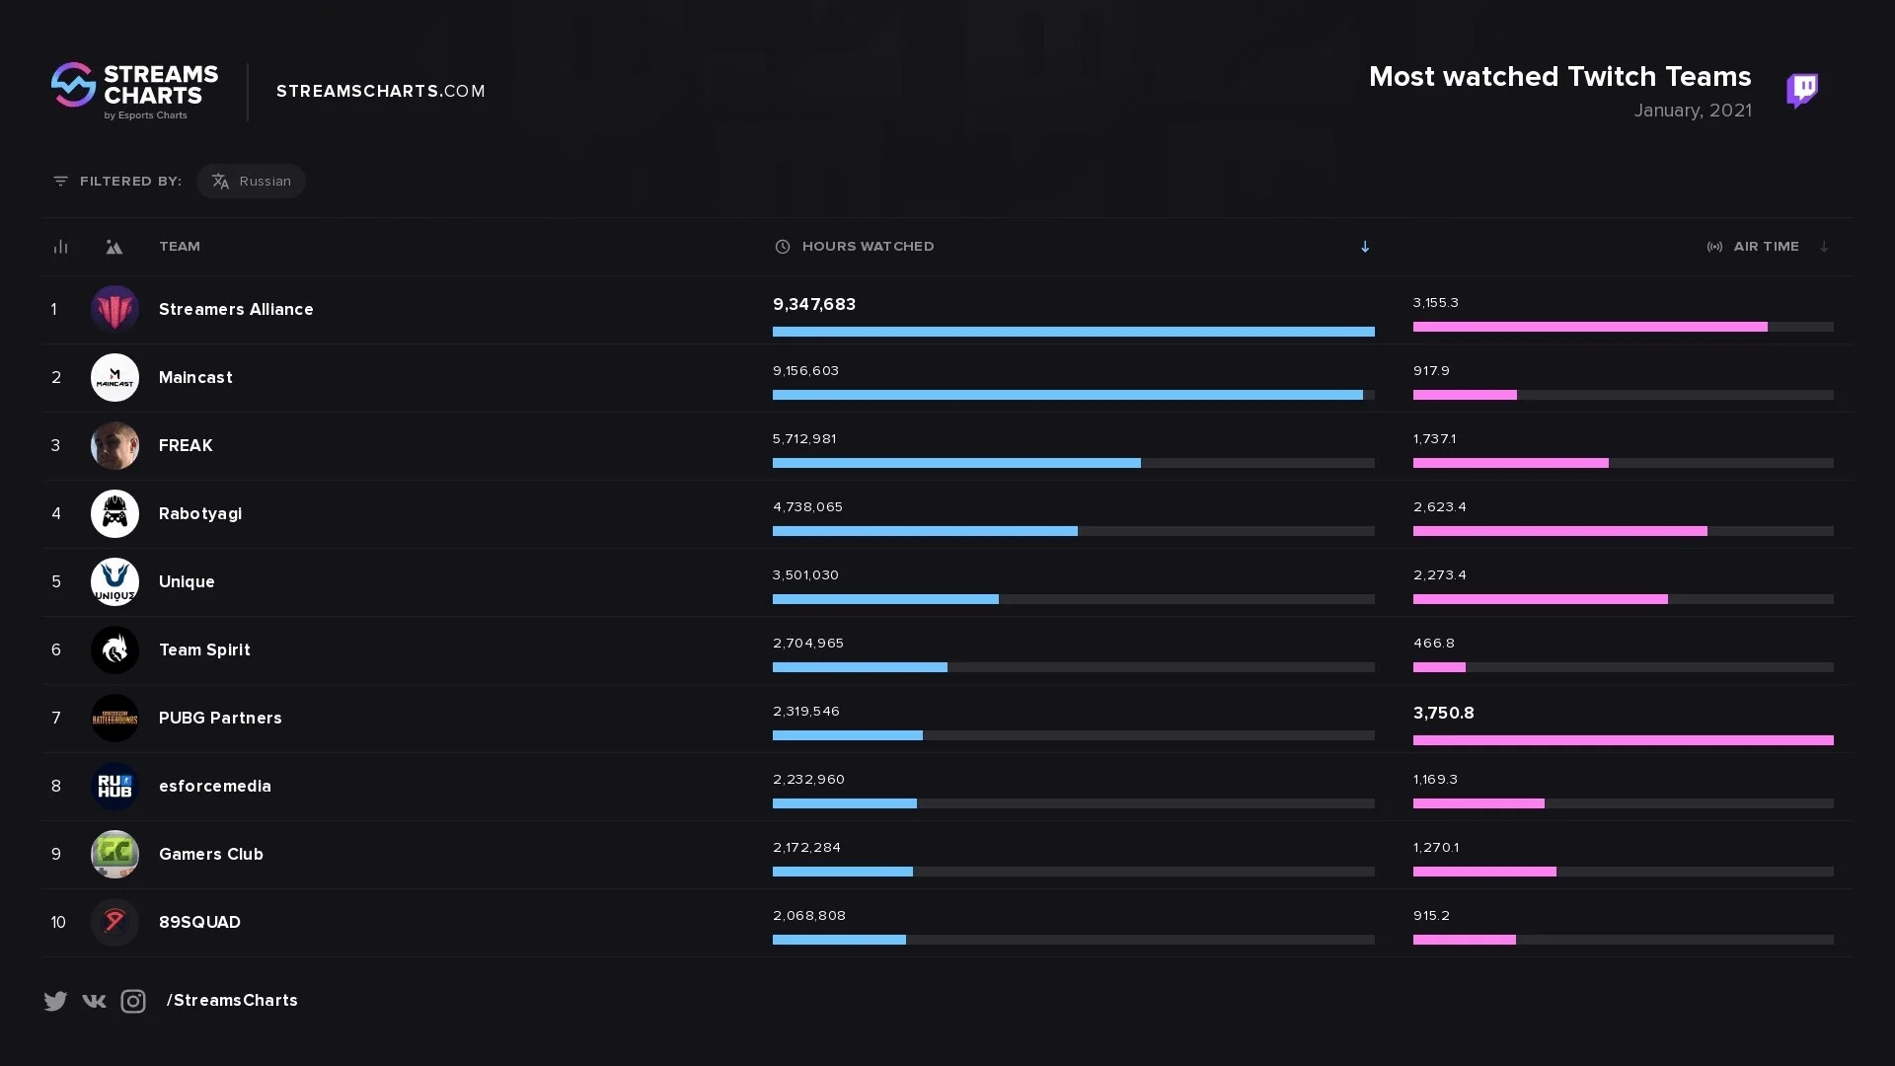Select the HOURS WATCHED column header
The image size is (1895, 1066).
[868, 247]
